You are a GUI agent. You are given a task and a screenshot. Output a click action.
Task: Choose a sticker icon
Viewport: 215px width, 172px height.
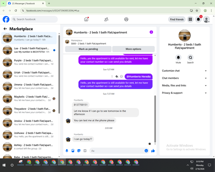pos(79,150)
